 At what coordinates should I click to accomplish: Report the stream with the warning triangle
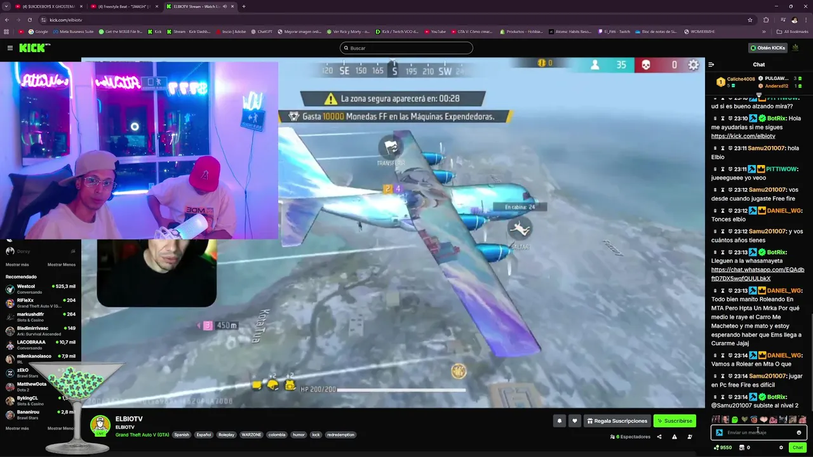coord(674,437)
